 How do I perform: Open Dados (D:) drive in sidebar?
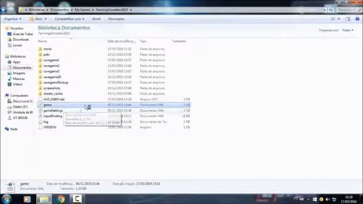(20, 107)
